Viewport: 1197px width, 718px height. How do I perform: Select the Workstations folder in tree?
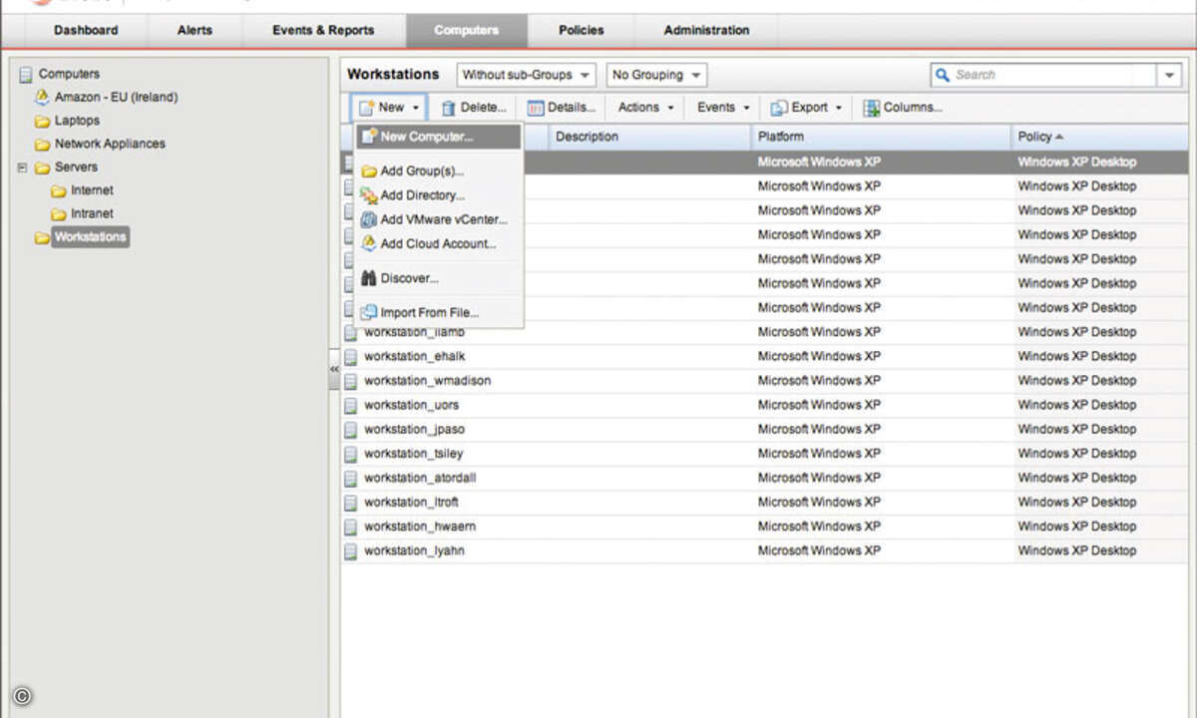pyautogui.click(x=90, y=237)
